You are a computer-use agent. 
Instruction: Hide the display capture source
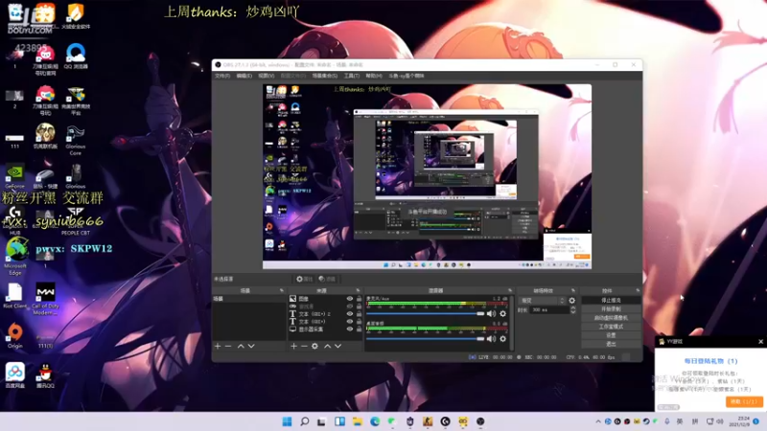pos(350,329)
